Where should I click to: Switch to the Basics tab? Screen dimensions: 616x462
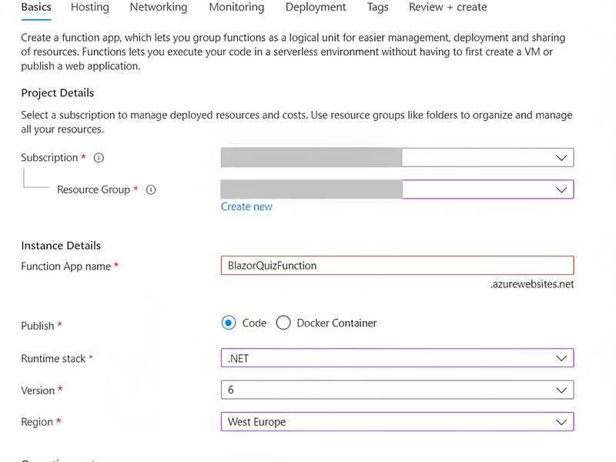tap(36, 7)
